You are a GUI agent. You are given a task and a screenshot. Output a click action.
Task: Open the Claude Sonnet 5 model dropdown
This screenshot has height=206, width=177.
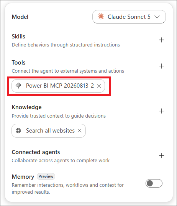pos(129,17)
